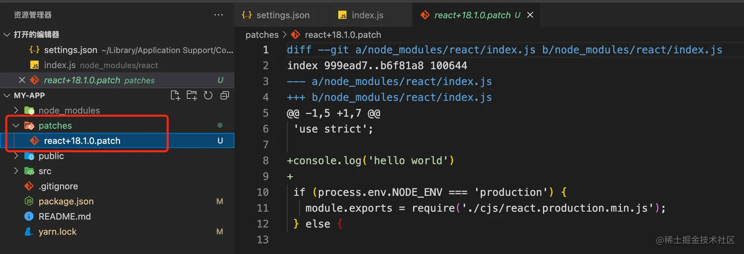Select the public folder
Screen dimensions: 744x254
click(117, 156)
